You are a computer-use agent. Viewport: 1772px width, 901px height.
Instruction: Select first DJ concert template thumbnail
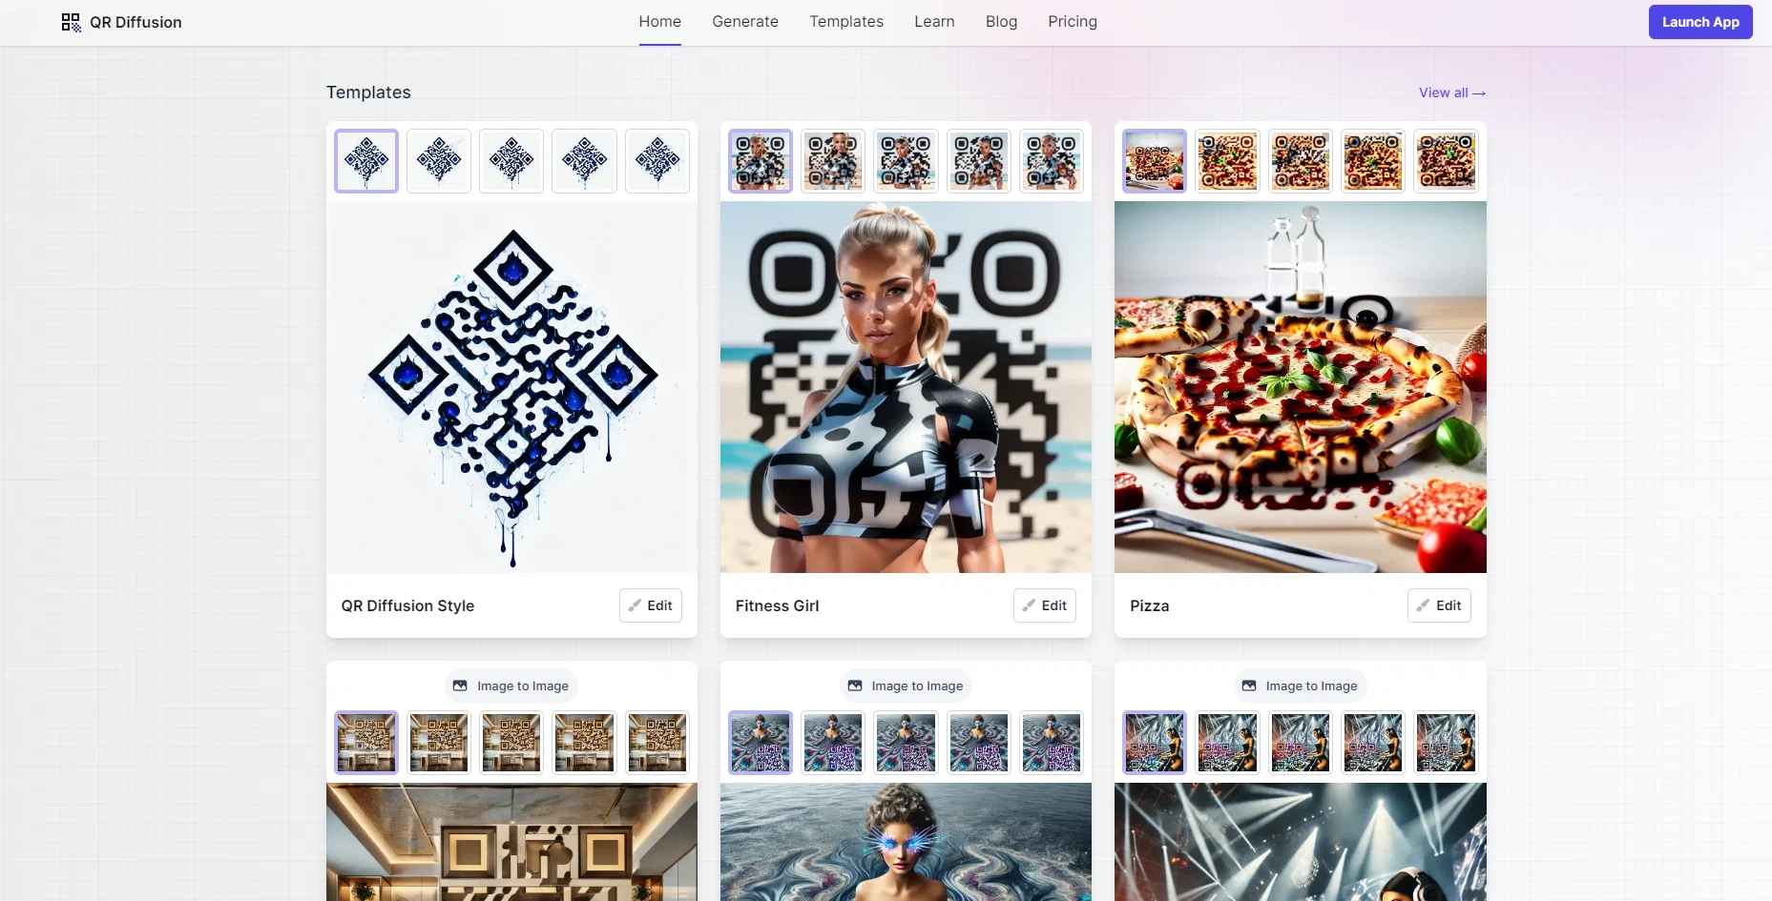click(1155, 743)
